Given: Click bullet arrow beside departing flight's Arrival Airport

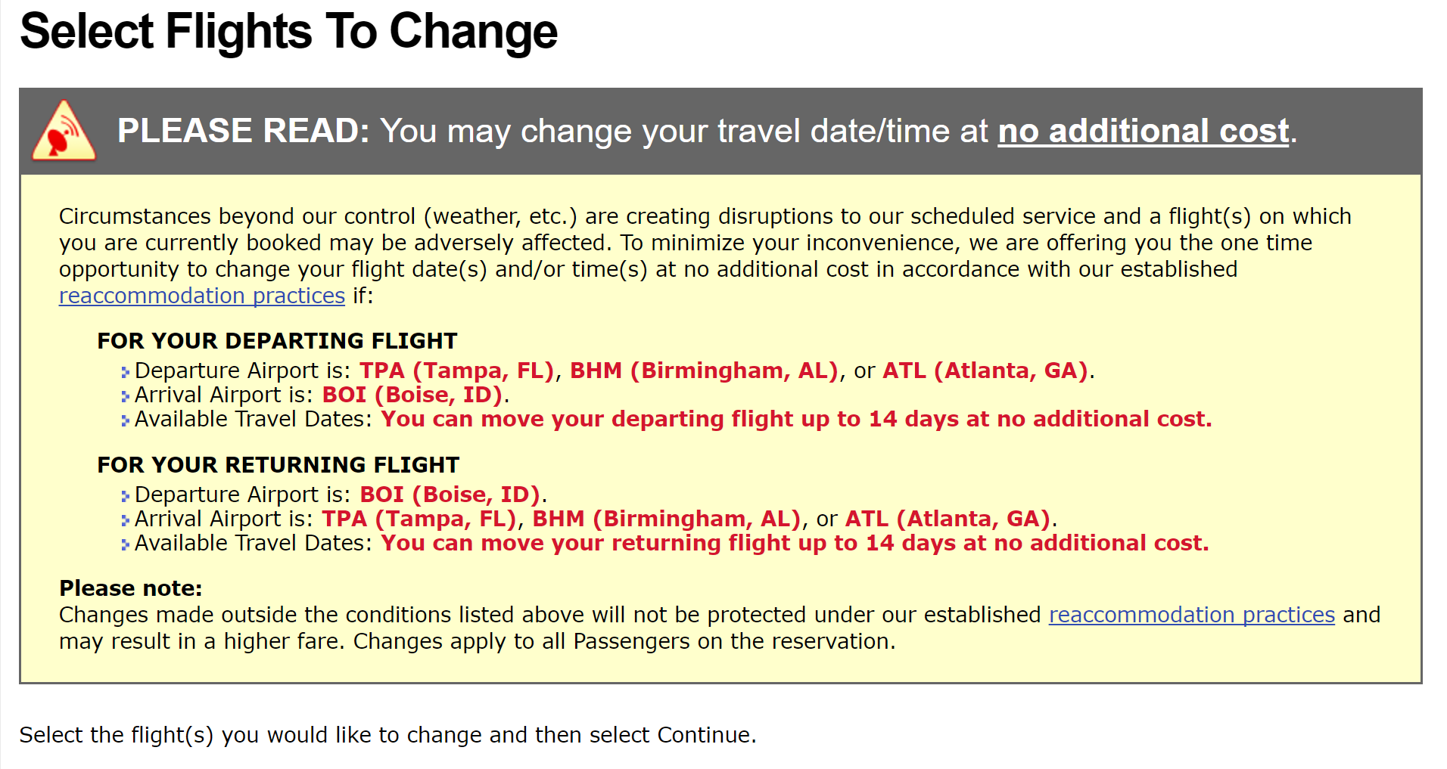Looking at the screenshot, I should 125,396.
